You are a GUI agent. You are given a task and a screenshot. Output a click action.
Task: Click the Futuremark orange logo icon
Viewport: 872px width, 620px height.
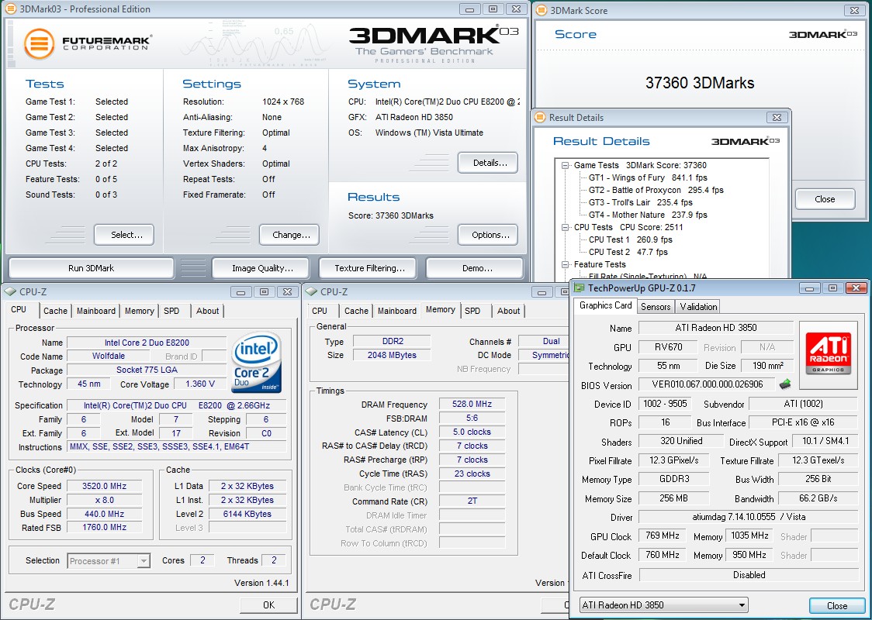tap(40, 43)
